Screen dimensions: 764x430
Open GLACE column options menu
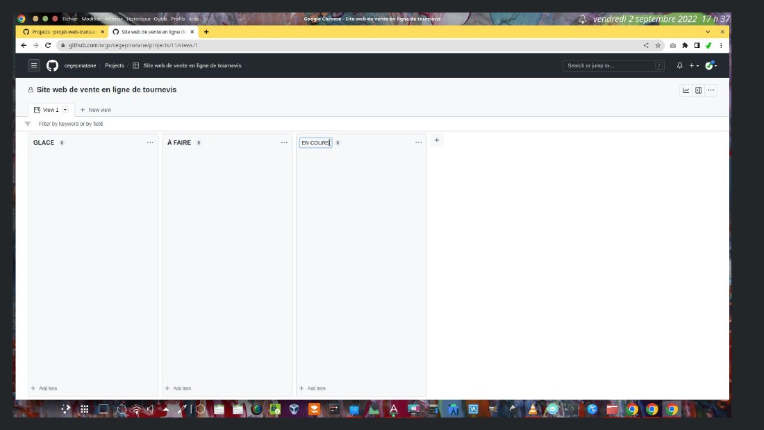pyautogui.click(x=150, y=142)
